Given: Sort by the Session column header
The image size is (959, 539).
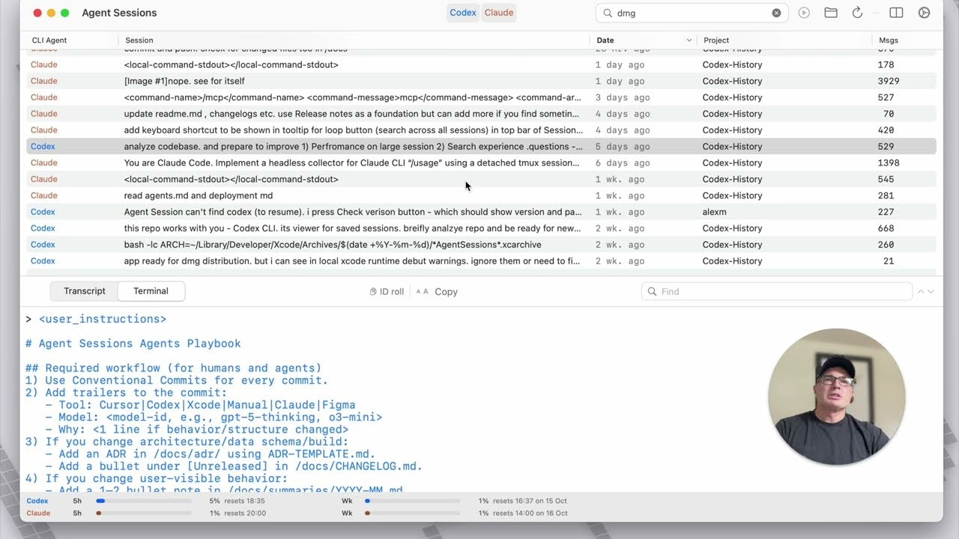Looking at the screenshot, I should point(139,40).
